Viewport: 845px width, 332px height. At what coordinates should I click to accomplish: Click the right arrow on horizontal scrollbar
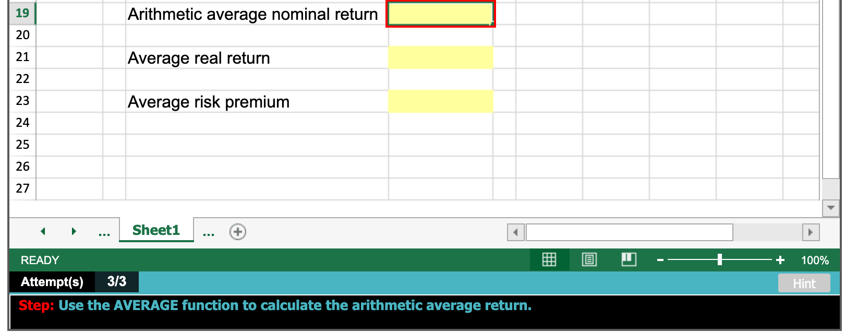(811, 232)
